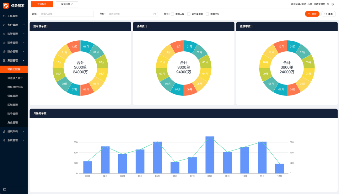Click the 财务管理 yen icon
Screen dimensions: 339x194
coord(4,52)
